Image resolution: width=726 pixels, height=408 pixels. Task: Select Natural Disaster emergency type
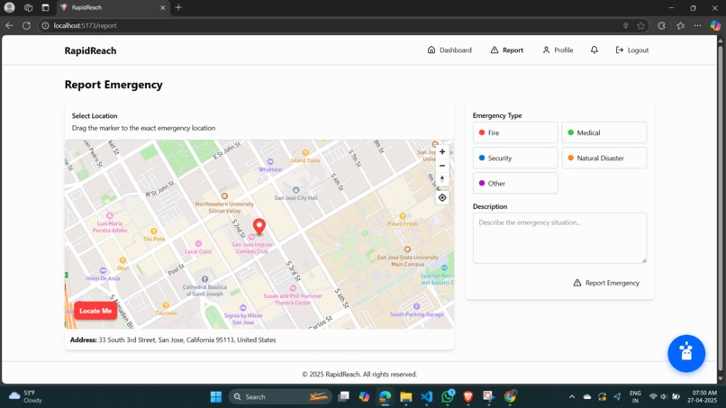pos(604,158)
